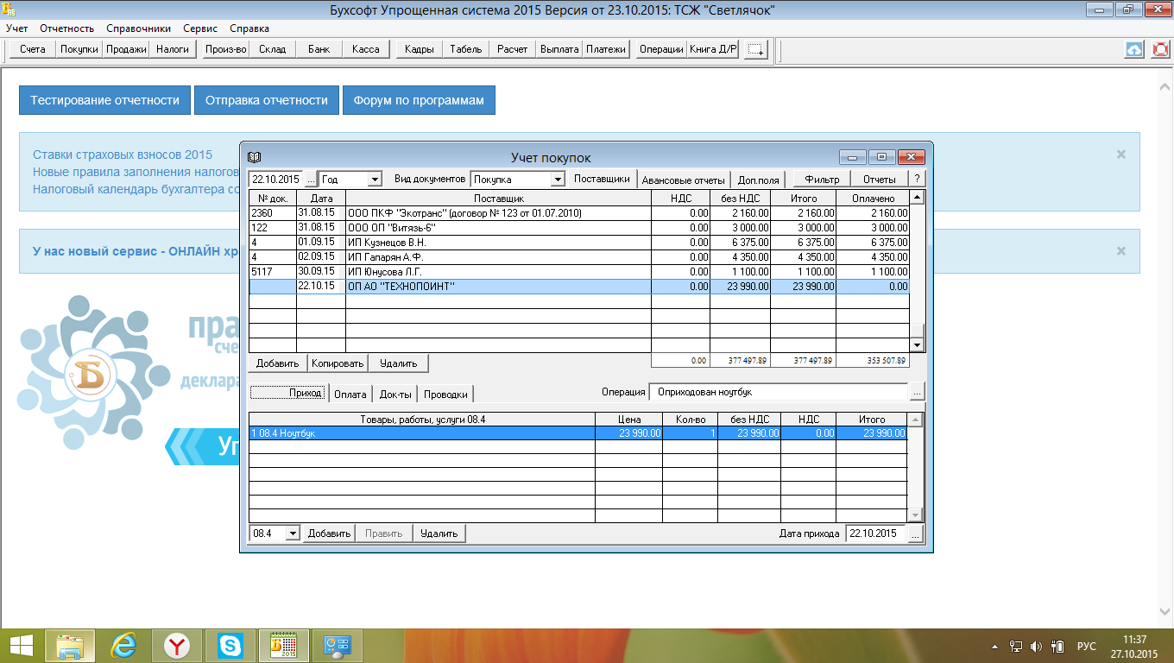Click the Тестирование отчетности button
Image resolution: width=1174 pixels, height=663 pixels.
(x=104, y=100)
